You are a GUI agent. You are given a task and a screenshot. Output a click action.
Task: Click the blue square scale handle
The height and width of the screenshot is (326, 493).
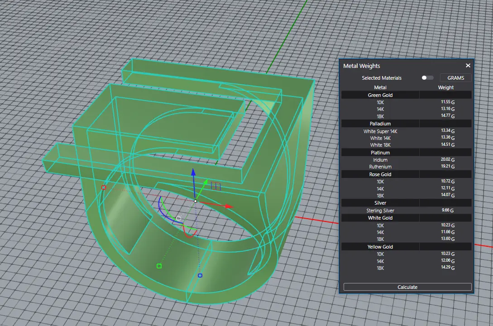coord(200,275)
